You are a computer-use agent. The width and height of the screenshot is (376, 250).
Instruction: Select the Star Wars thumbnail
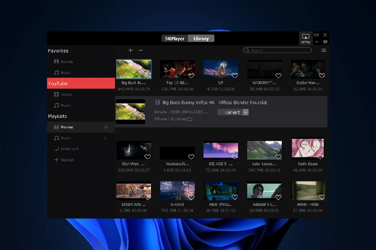pyautogui.click(x=134, y=150)
